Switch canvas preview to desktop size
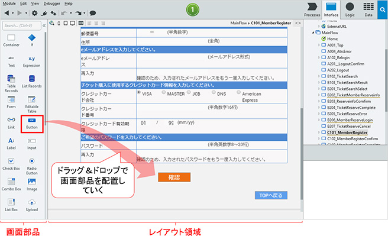The height and width of the screenshot is (236, 388). coord(72,23)
